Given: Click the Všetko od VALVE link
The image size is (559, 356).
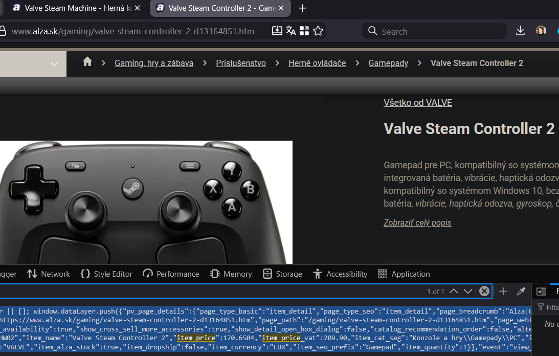Looking at the screenshot, I should tap(417, 103).
